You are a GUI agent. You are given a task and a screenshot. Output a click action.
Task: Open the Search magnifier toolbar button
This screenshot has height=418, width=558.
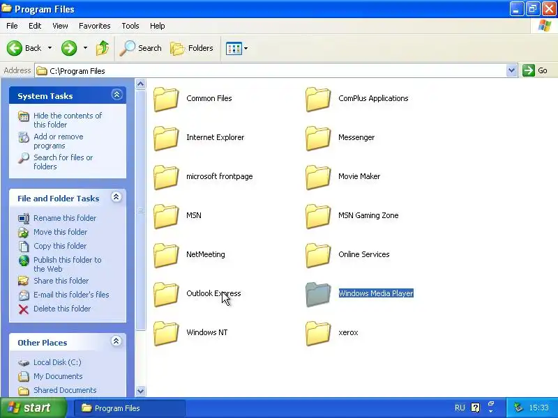click(141, 48)
